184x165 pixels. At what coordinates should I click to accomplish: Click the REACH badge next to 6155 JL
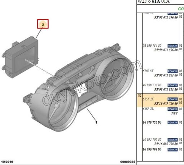tap(172, 109)
